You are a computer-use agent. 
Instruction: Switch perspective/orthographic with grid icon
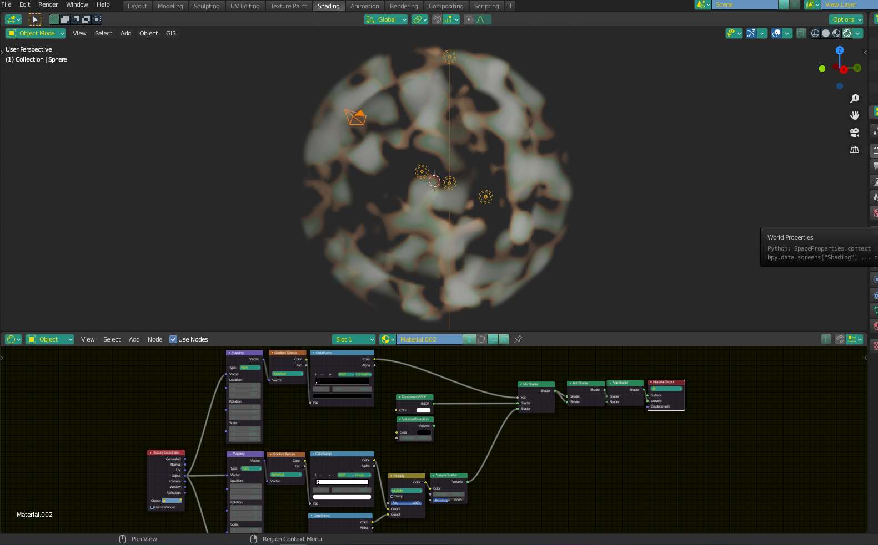tap(855, 150)
